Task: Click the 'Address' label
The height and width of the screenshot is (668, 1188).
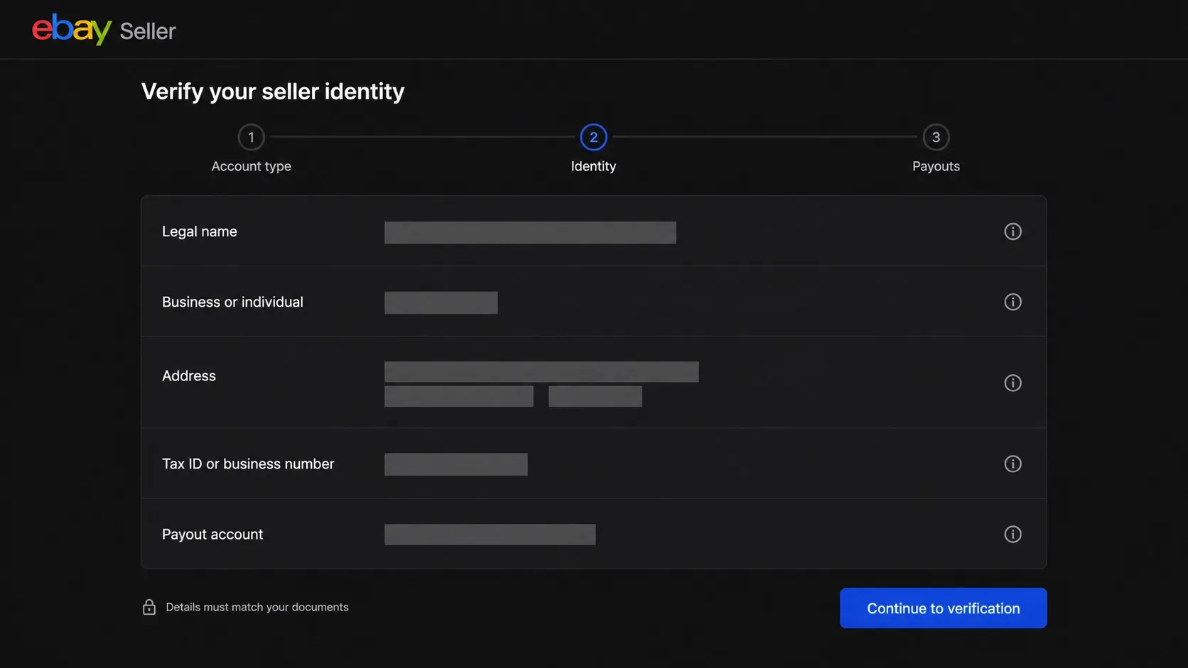Action: (x=189, y=376)
